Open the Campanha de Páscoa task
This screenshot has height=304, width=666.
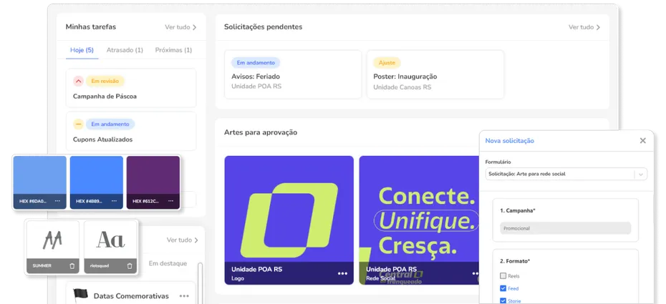tap(131, 88)
